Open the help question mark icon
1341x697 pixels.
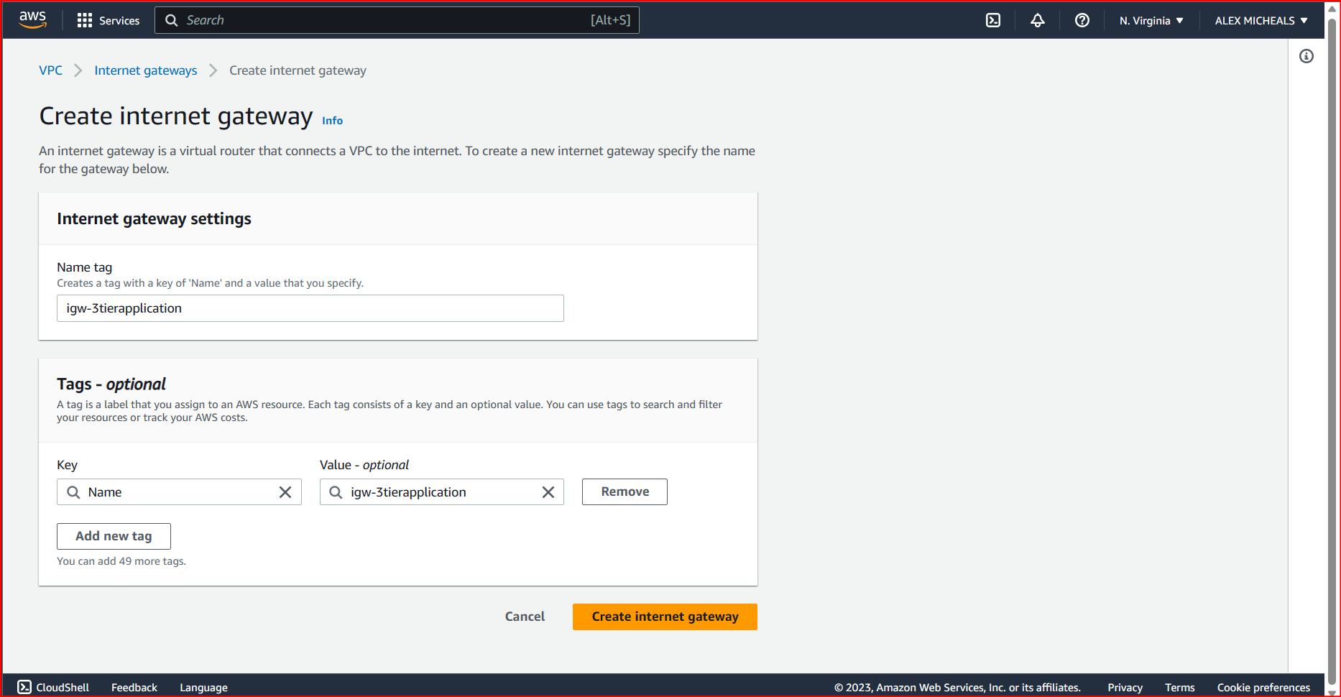pos(1082,20)
